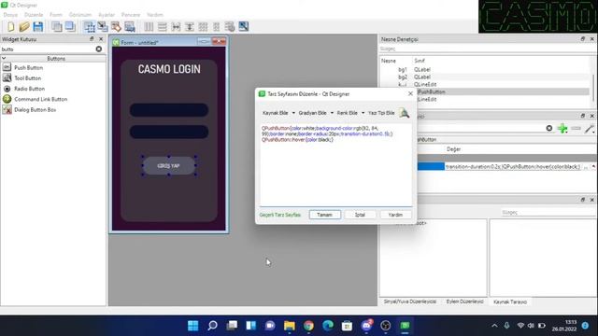Open the Renk Ekle dropdown arrow
598x336 pixels.
click(363, 113)
